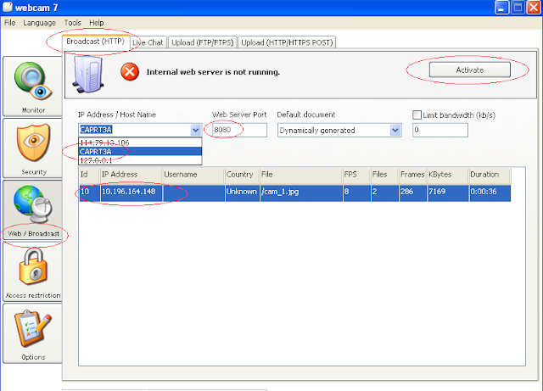
Task: Click the Activate button
Action: click(x=469, y=70)
